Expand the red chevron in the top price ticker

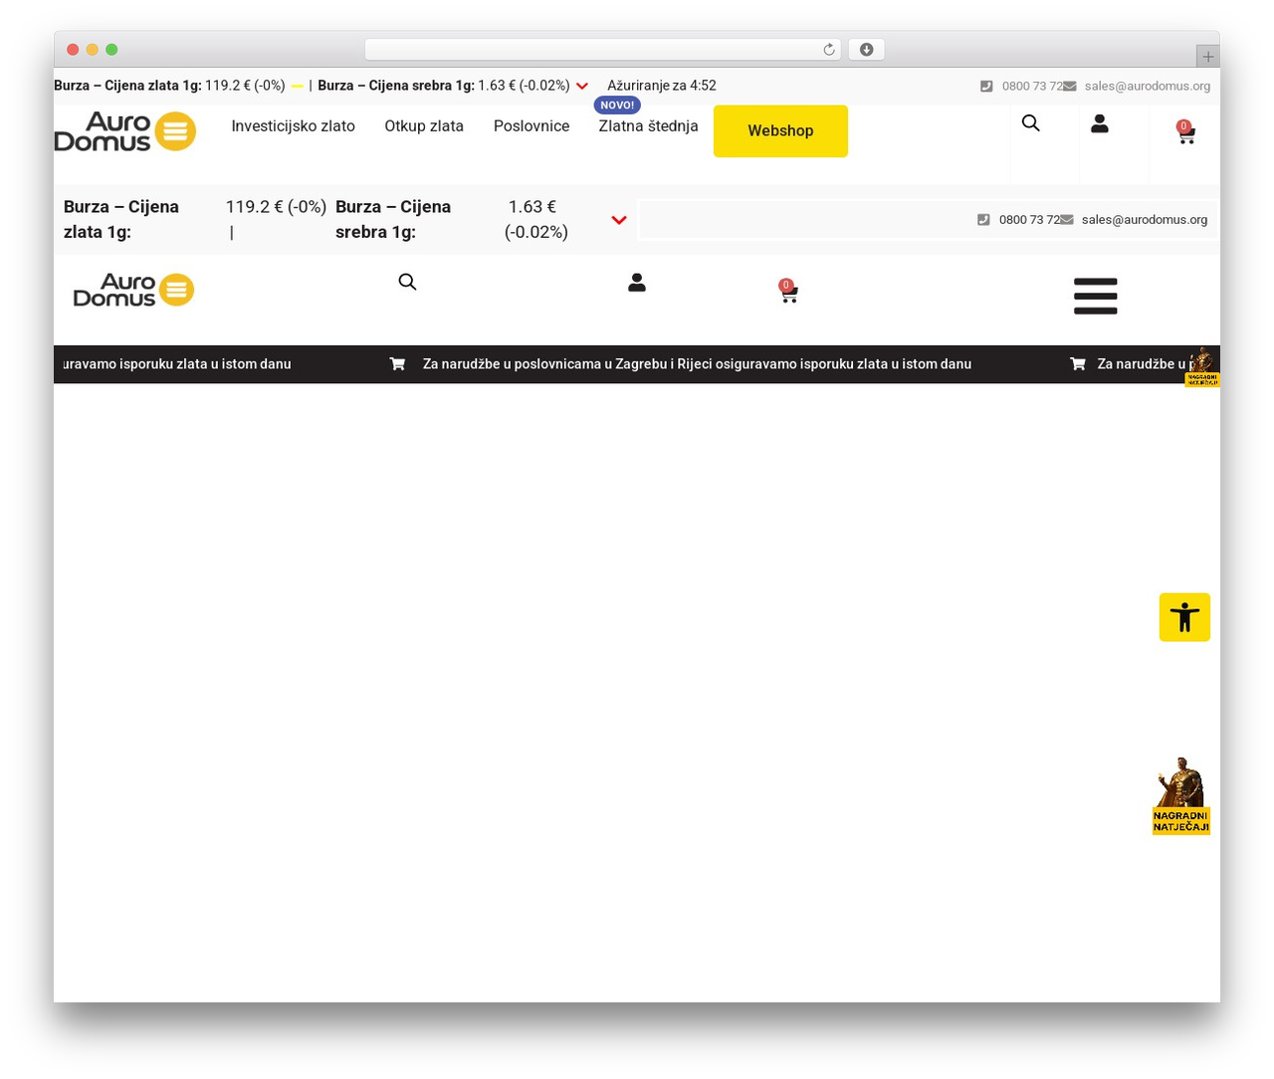pos(582,87)
